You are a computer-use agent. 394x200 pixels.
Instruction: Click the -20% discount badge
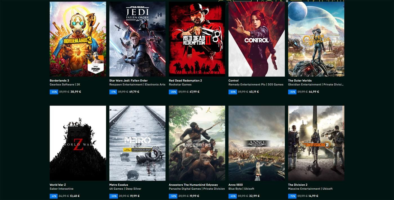tap(173, 92)
